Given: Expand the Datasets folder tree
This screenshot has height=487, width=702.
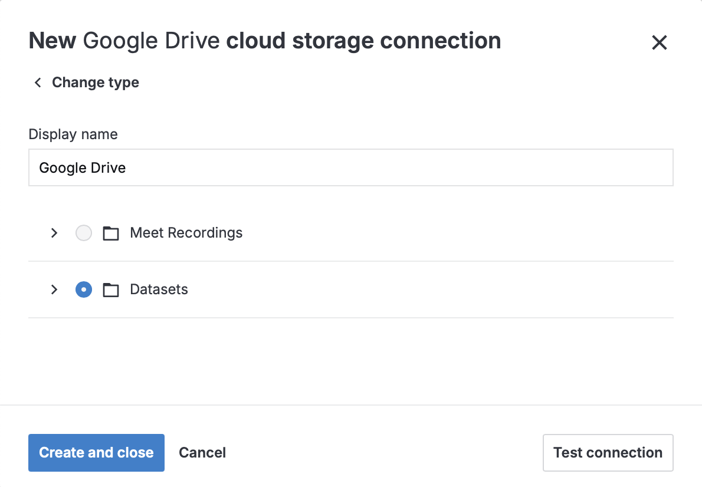Looking at the screenshot, I should point(54,289).
